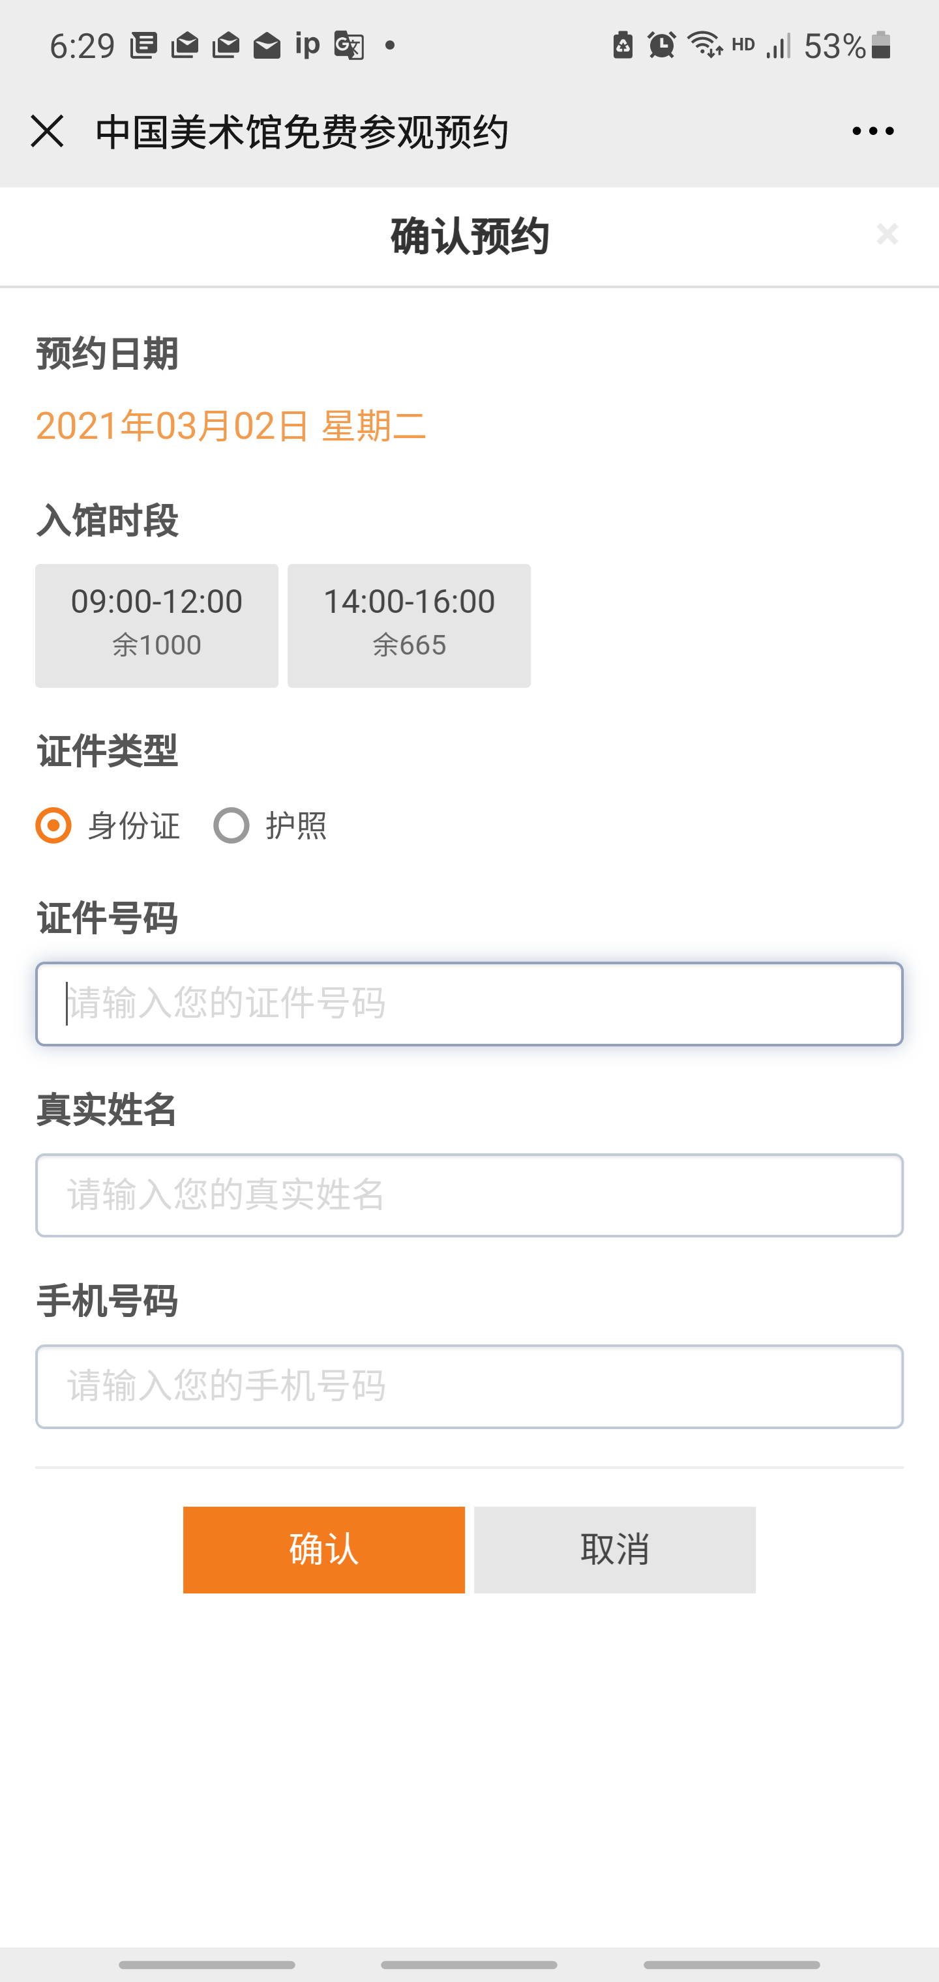Tap the ip notification icon
Image resolution: width=939 pixels, height=1982 pixels.
point(307,46)
